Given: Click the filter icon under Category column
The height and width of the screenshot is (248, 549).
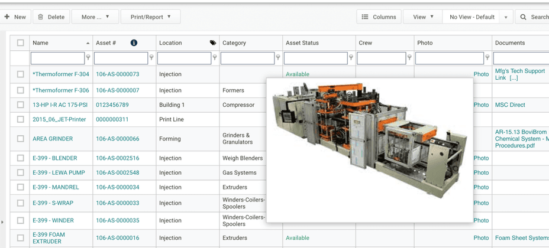Looking at the screenshot, I should [279, 58].
